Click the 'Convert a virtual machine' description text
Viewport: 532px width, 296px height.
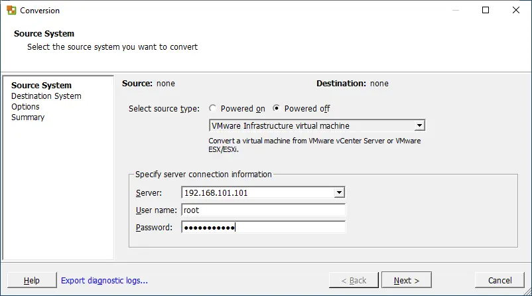click(314, 145)
